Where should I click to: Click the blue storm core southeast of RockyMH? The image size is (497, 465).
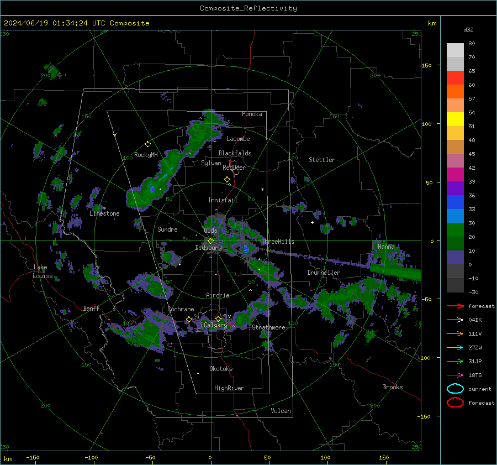(152, 190)
